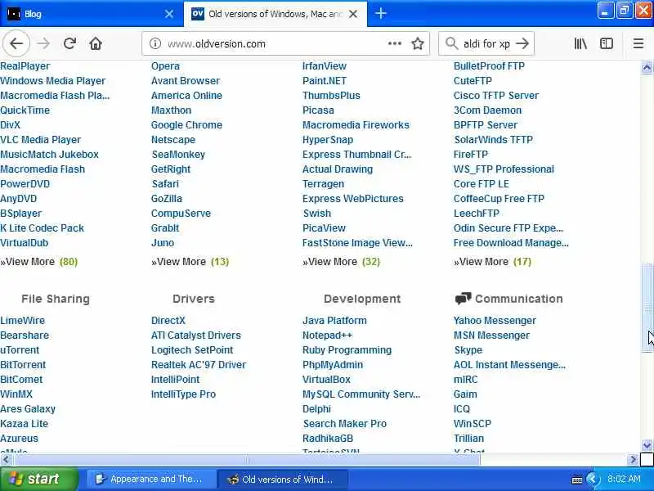Select the Old versions of Windows tab
Image resolution: width=654 pixels, height=491 pixels.
[x=275, y=14]
